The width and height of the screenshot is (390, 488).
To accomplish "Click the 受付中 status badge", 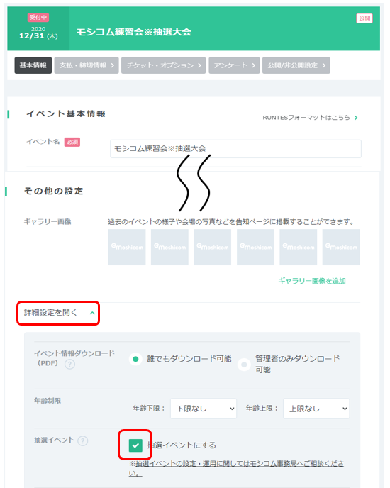I will tap(38, 18).
